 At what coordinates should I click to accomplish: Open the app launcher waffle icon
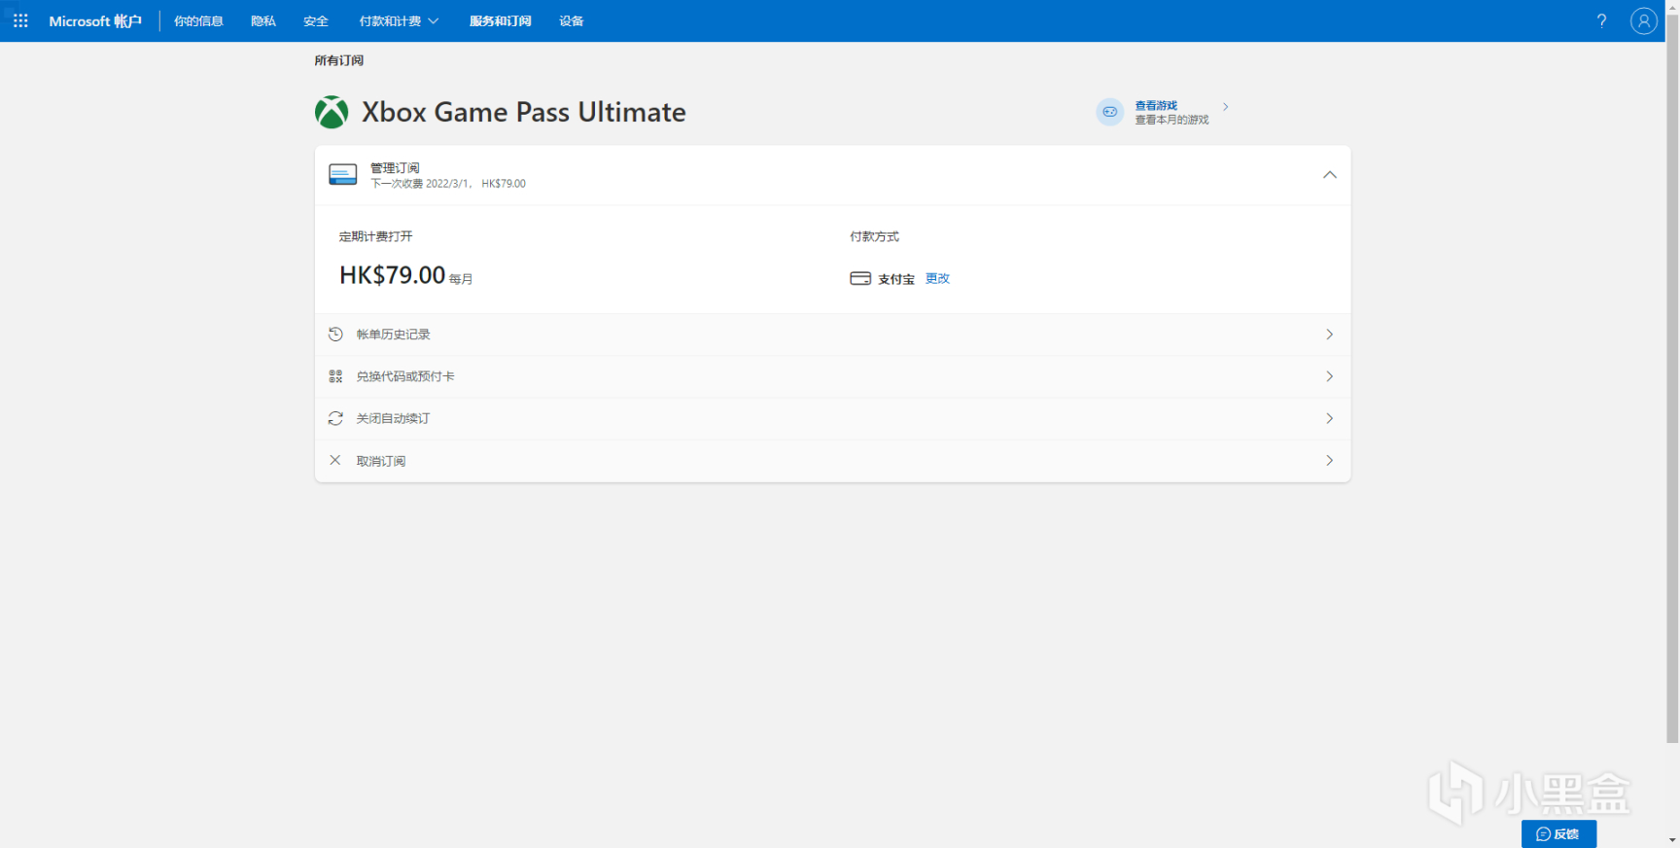pos(20,20)
